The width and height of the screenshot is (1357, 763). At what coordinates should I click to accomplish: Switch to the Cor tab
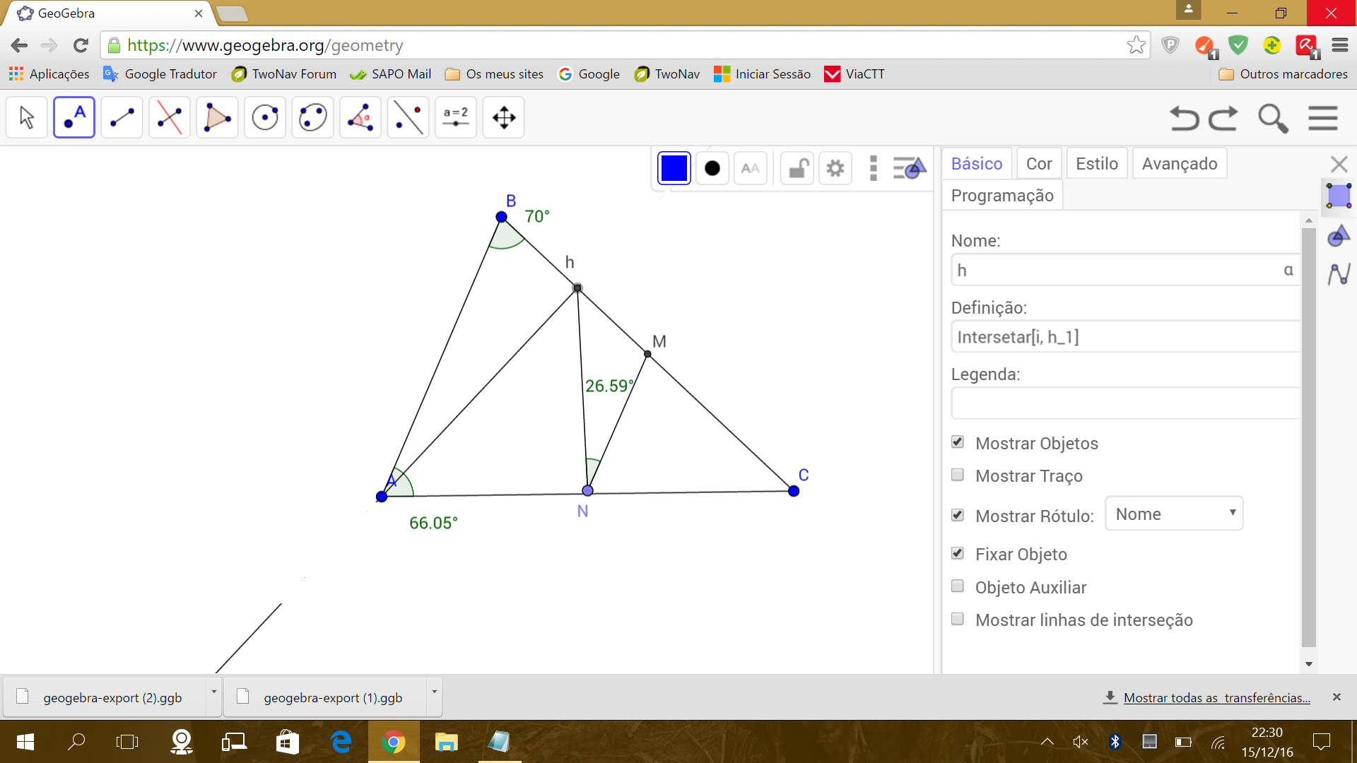tap(1039, 164)
